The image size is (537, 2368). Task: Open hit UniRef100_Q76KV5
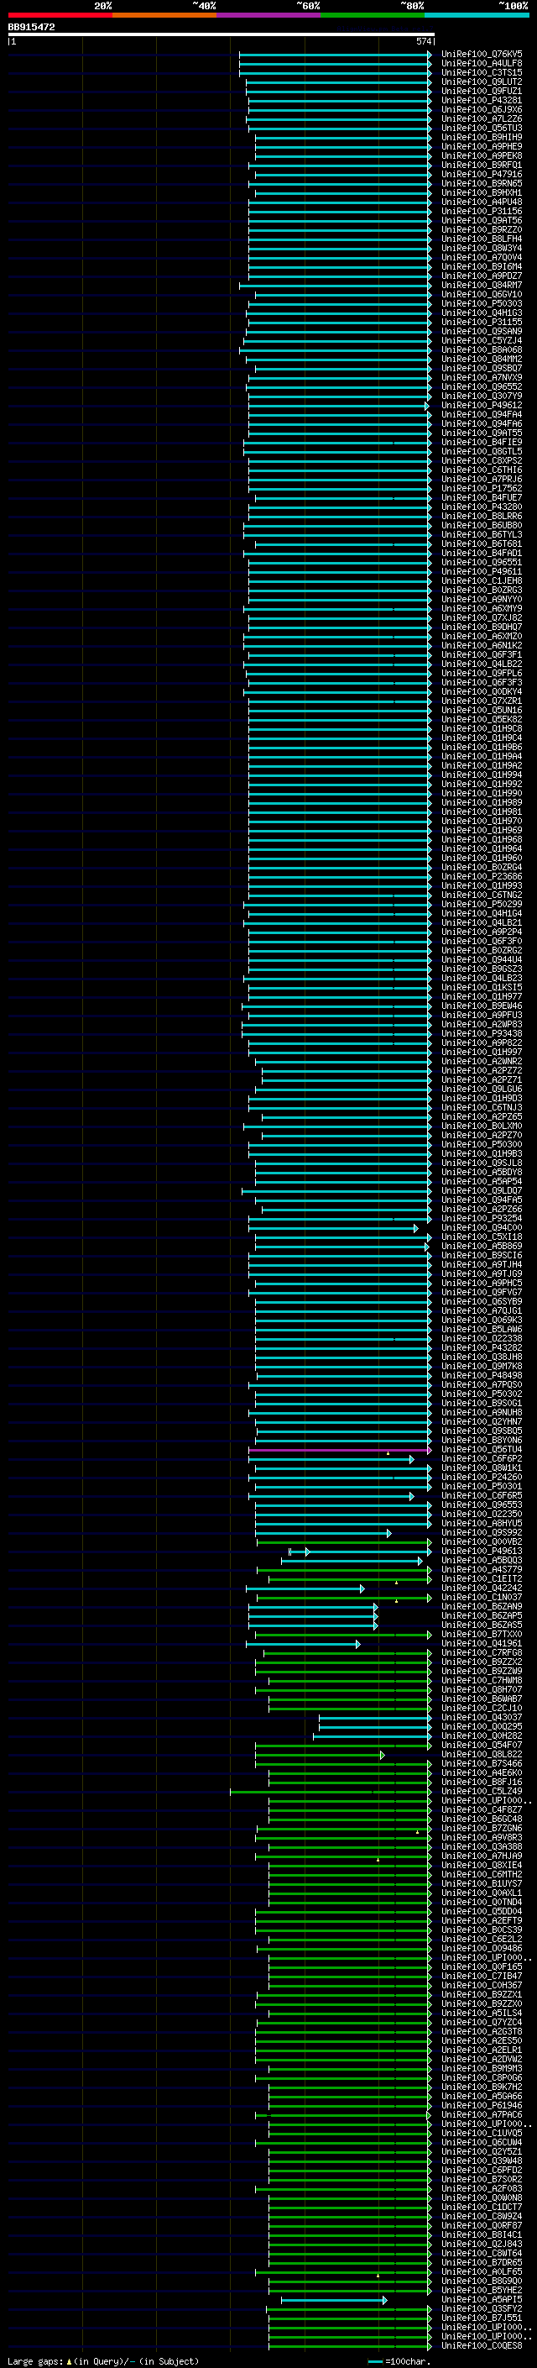click(x=482, y=55)
